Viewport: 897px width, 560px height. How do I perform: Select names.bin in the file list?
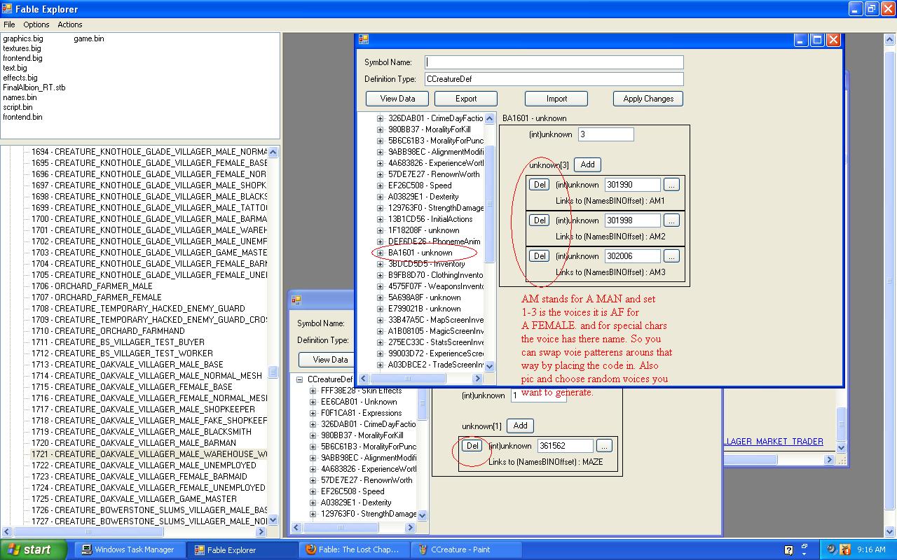coord(20,97)
